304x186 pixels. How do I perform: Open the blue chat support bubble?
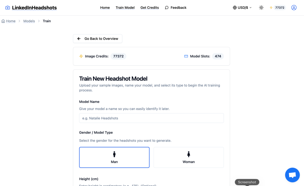tap(292, 175)
